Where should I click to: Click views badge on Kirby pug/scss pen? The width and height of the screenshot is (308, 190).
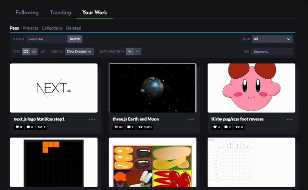[x=239, y=127]
